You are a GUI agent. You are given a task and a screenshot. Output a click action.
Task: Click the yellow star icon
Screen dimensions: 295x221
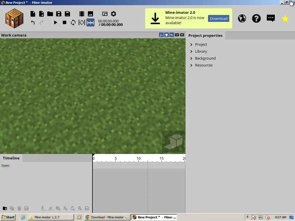click(x=285, y=18)
